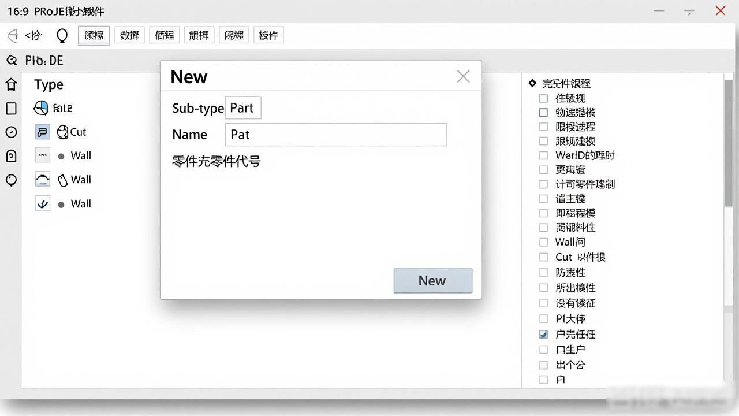Viewport: 739px width, 416px height.
Task: Click the circular gauge icon in the sidebar
Action: tap(11, 132)
